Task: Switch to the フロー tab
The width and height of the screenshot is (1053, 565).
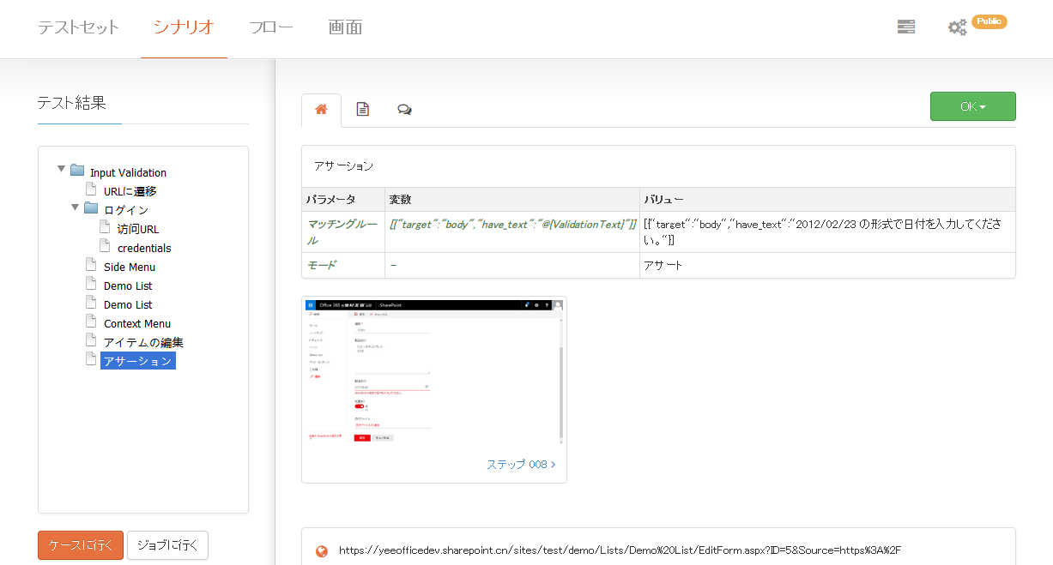Action: click(x=270, y=27)
